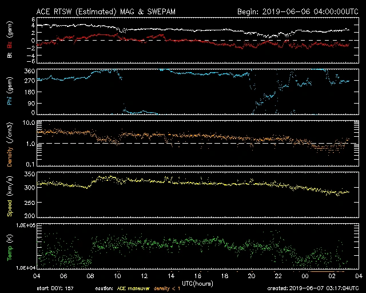Viewport: 366px width, 293px height.
Task: Click the '6' tick on Bt axis
Action: pos(33,19)
